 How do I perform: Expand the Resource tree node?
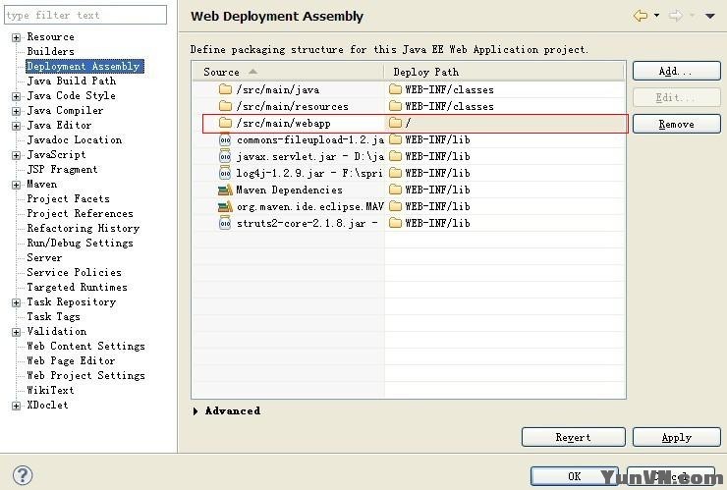click(17, 37)
